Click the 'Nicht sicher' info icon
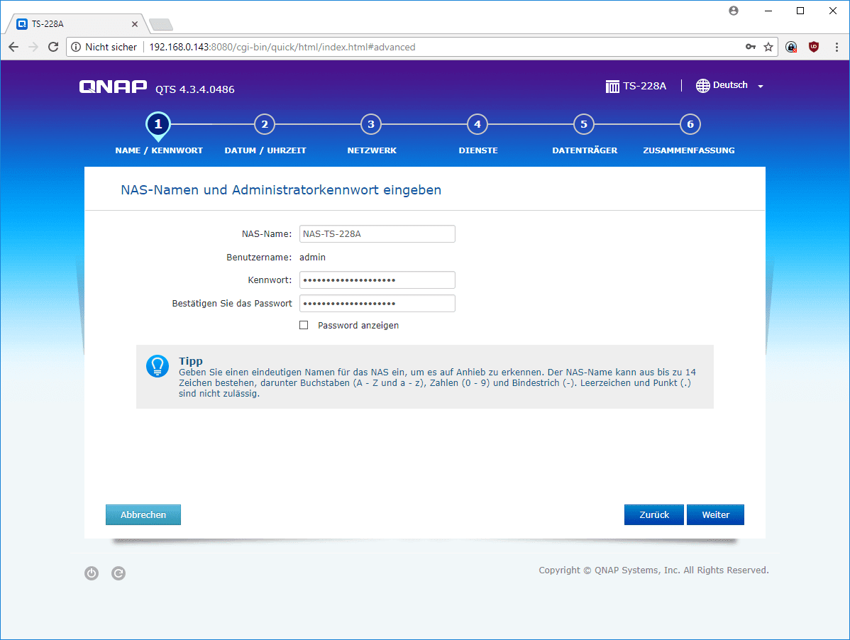Screen dimensions: 850x640 pyautogui.click(x=77, y=47)
